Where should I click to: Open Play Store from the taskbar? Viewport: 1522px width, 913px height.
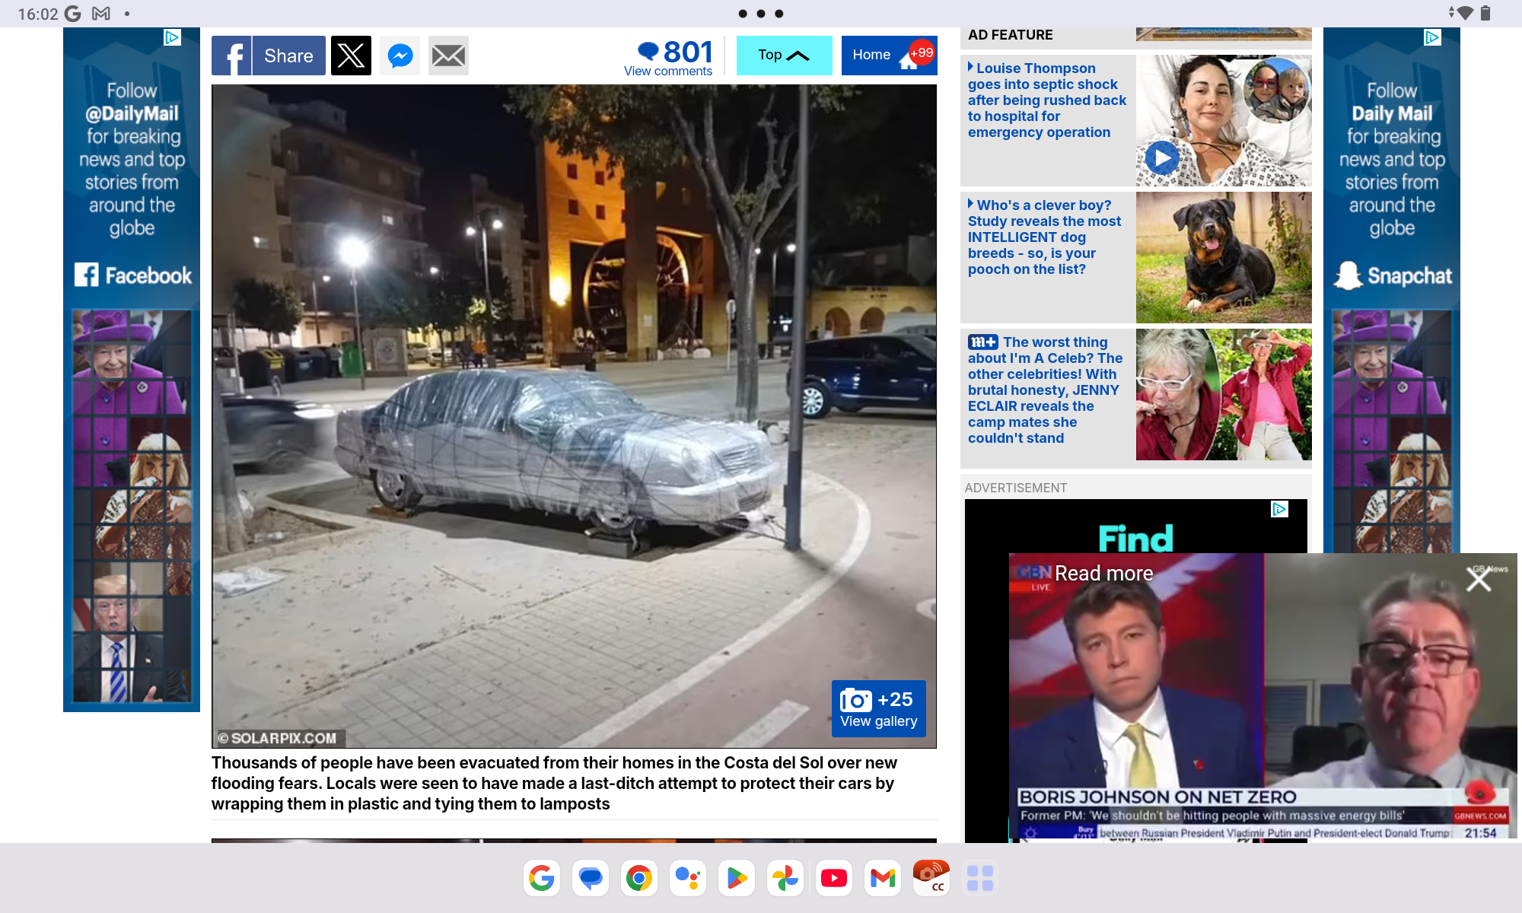tap(737, 878)
